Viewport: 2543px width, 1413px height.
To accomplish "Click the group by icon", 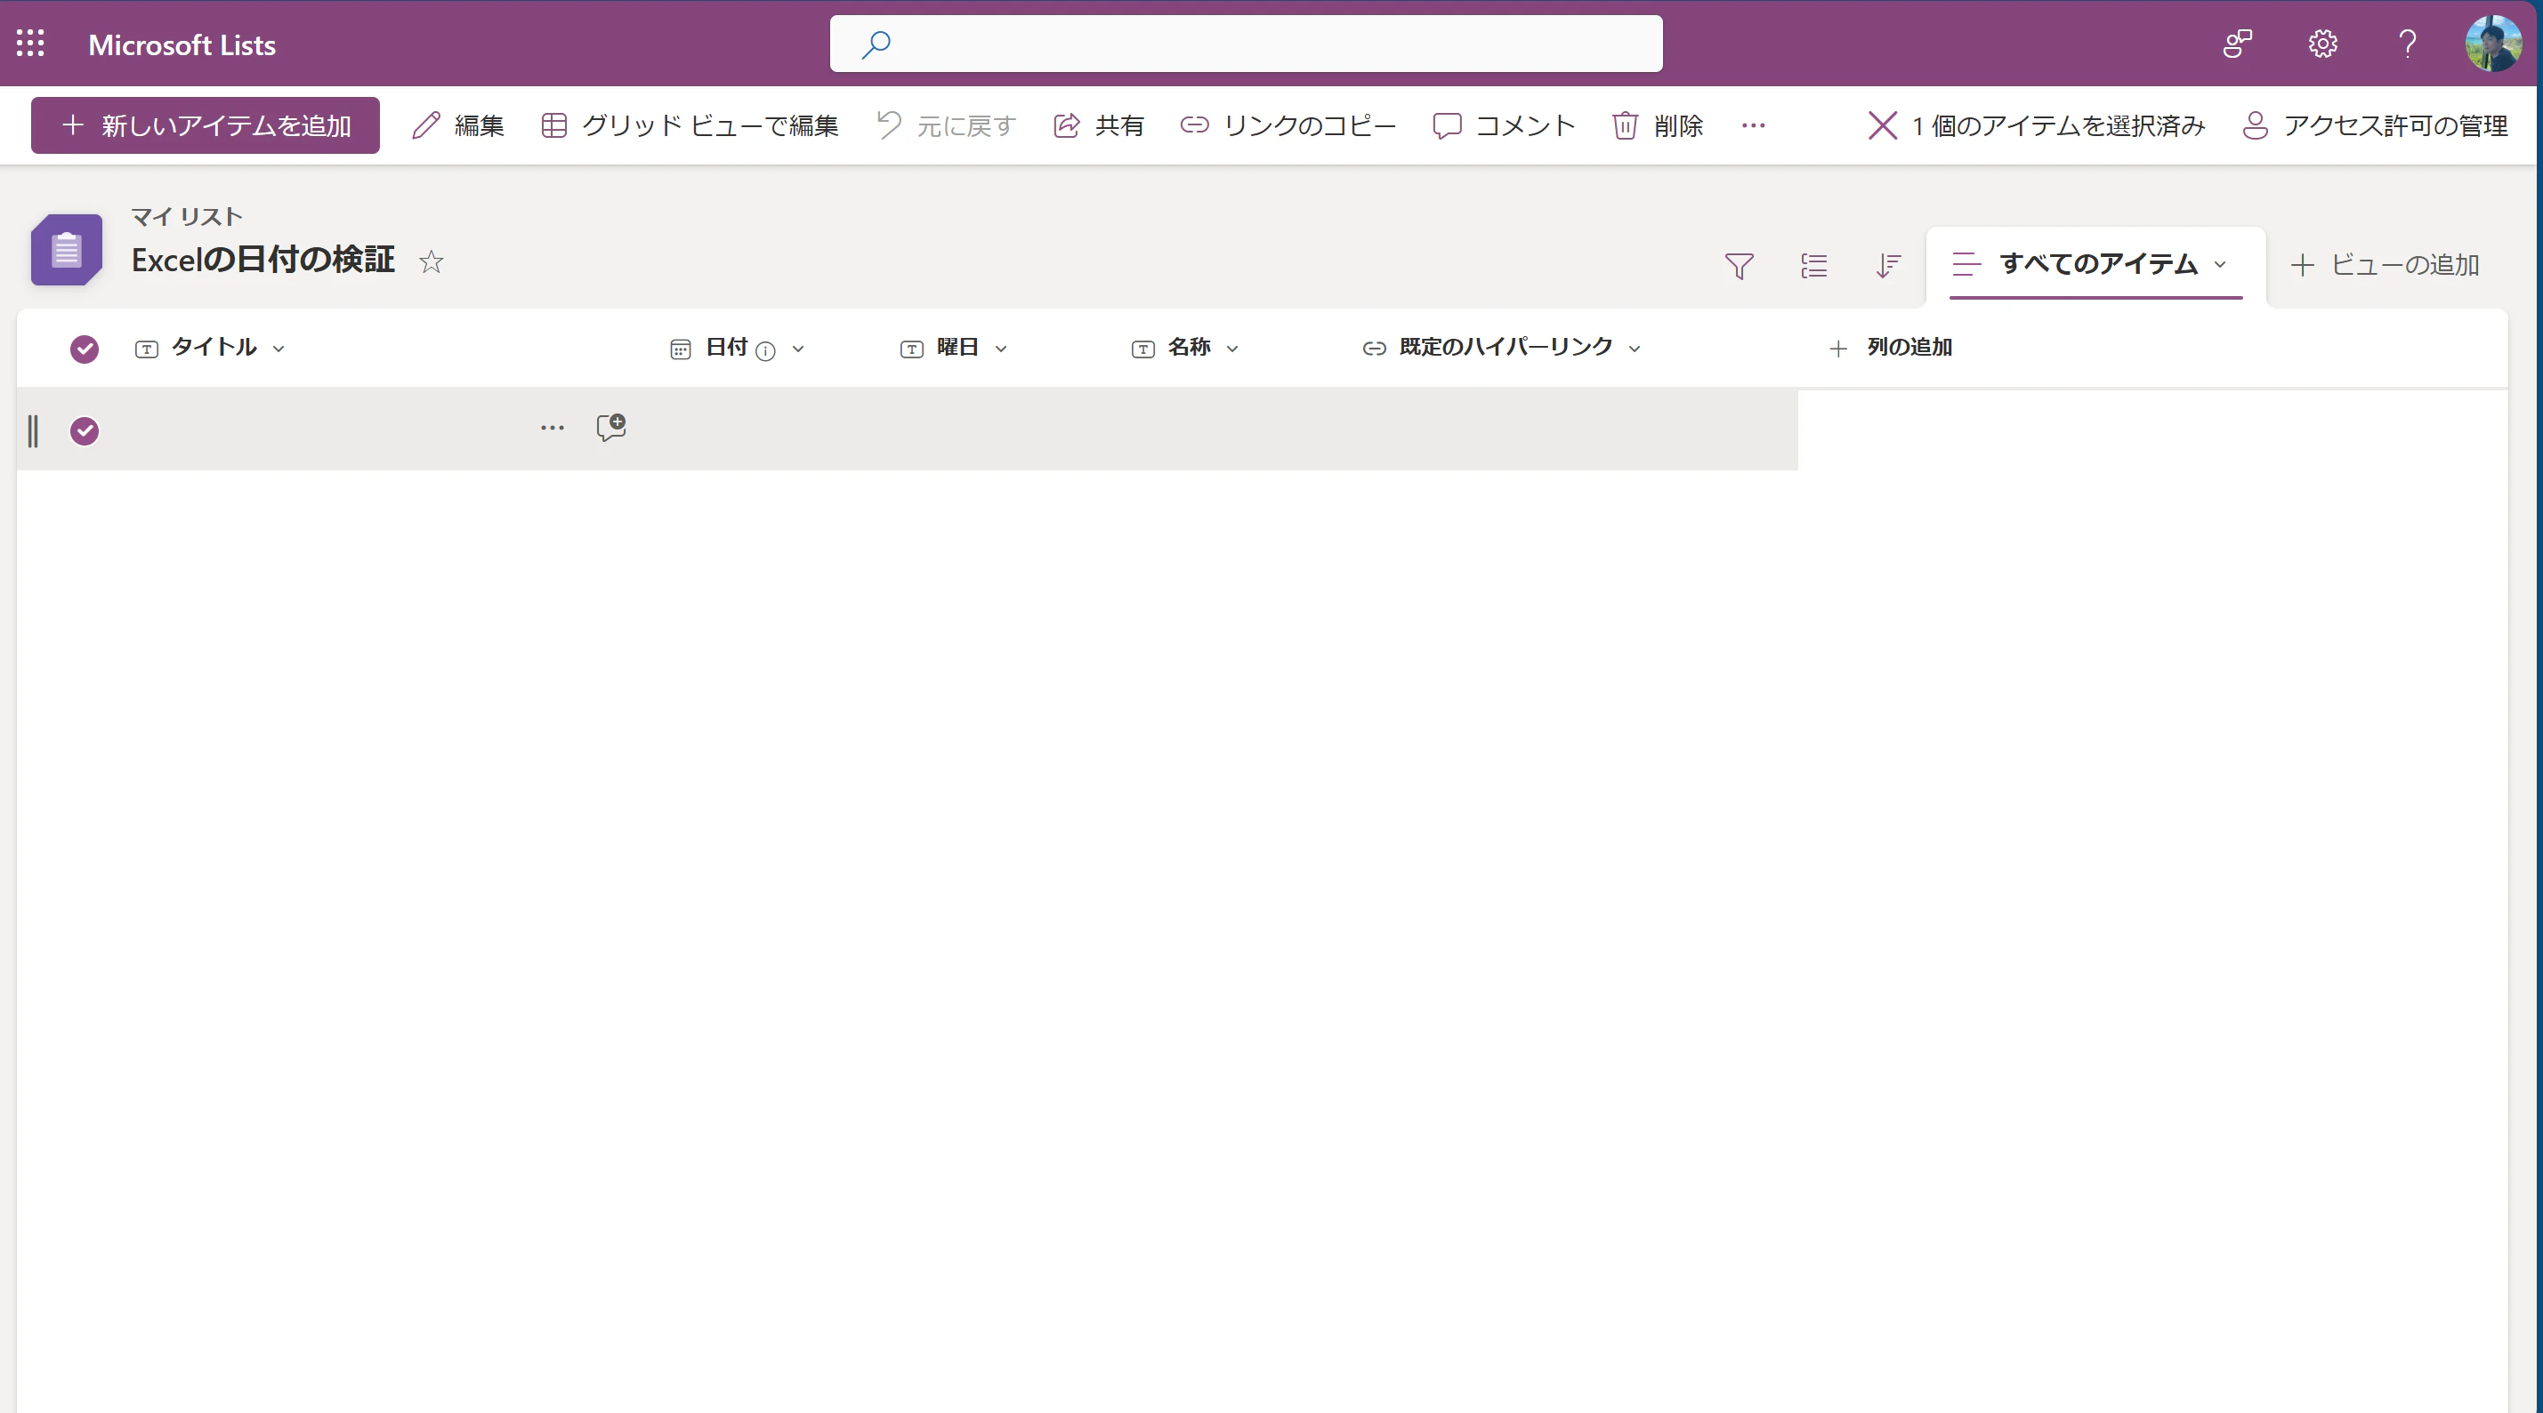I will pos(1813,265).
